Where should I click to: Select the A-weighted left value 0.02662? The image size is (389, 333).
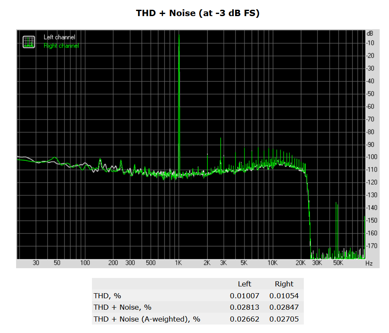click(245, 319)
